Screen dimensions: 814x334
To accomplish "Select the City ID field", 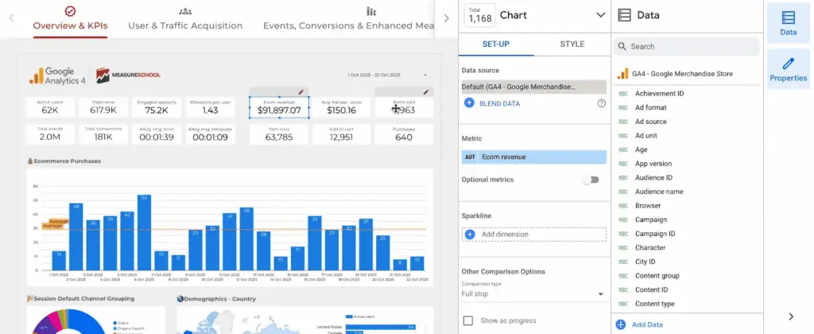I will tap(645, 262).
